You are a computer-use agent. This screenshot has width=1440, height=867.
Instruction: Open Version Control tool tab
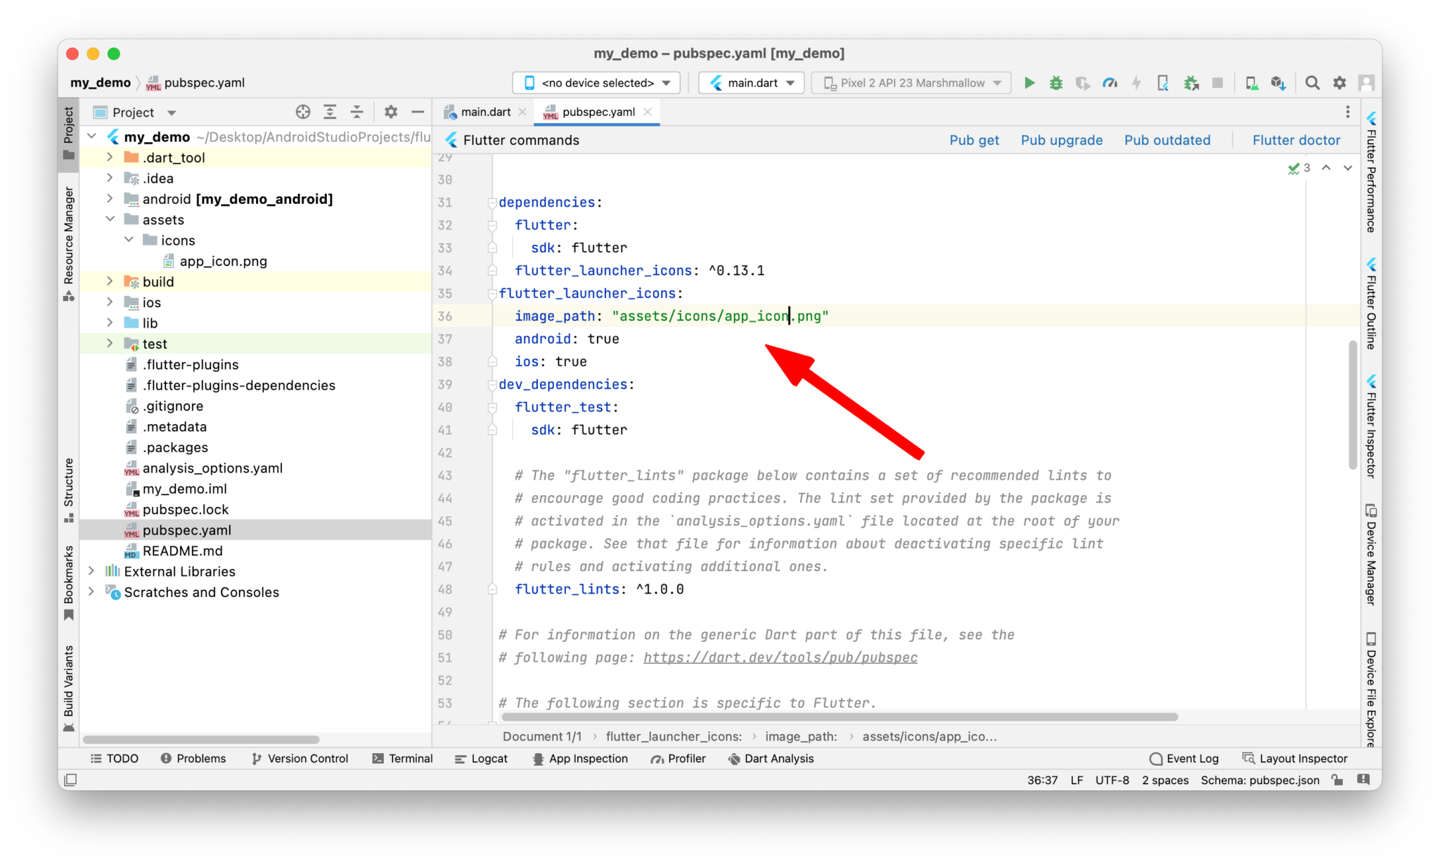(x=300, y=759)
